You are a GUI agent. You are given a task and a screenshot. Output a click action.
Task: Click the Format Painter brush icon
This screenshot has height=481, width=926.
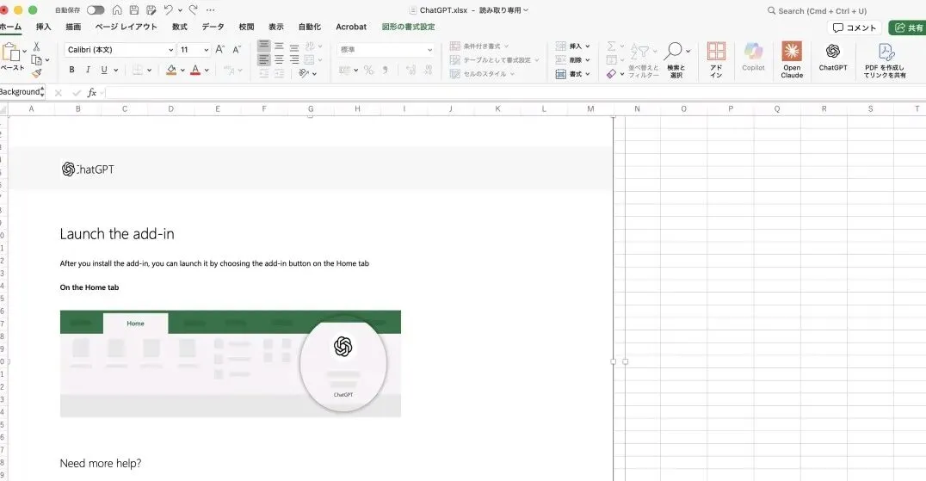tap(37, 73)
